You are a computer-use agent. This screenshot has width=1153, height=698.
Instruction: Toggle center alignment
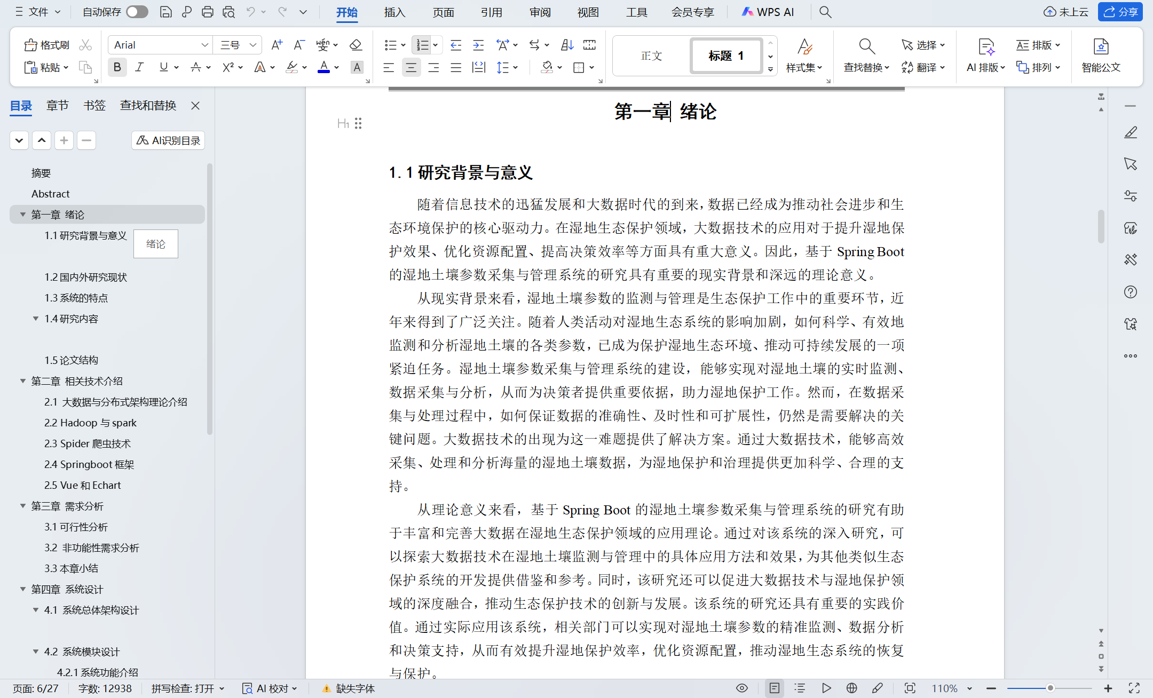coord(411,67)
